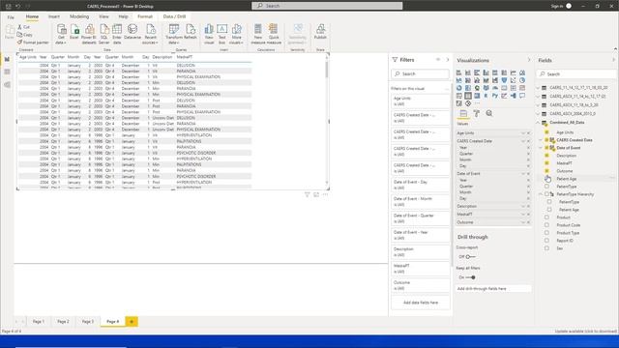
Task: Show filters affecting the table visual
Action: pos(308,194)
